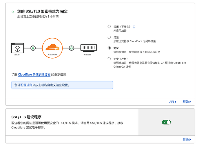Click the SSL/TLS 建议程序 heading
Screen dimensions: 197x145
click(x=26, y=117)
